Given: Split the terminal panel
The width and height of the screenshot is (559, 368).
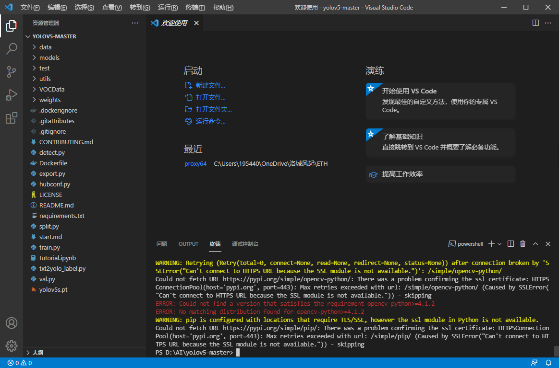Looking at the screenshot, I should pyautogui.click(x=510, y=244).
